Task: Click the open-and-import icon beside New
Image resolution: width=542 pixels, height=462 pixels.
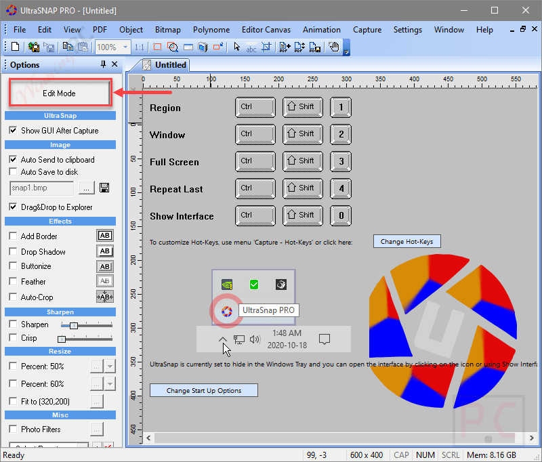Action: (x=34, y=47)
